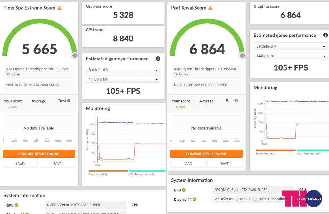
Task: Click the Port Royal Score title
Action: point(189,8)
